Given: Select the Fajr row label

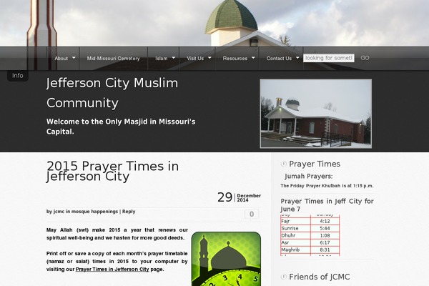Looking at the screenshot, I should coord(285,221).
